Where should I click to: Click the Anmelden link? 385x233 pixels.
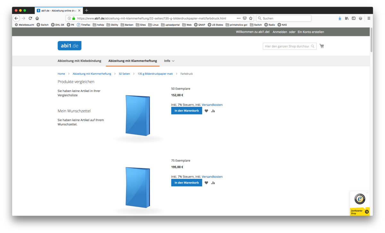pyautogui.click(x=280, y=32)
